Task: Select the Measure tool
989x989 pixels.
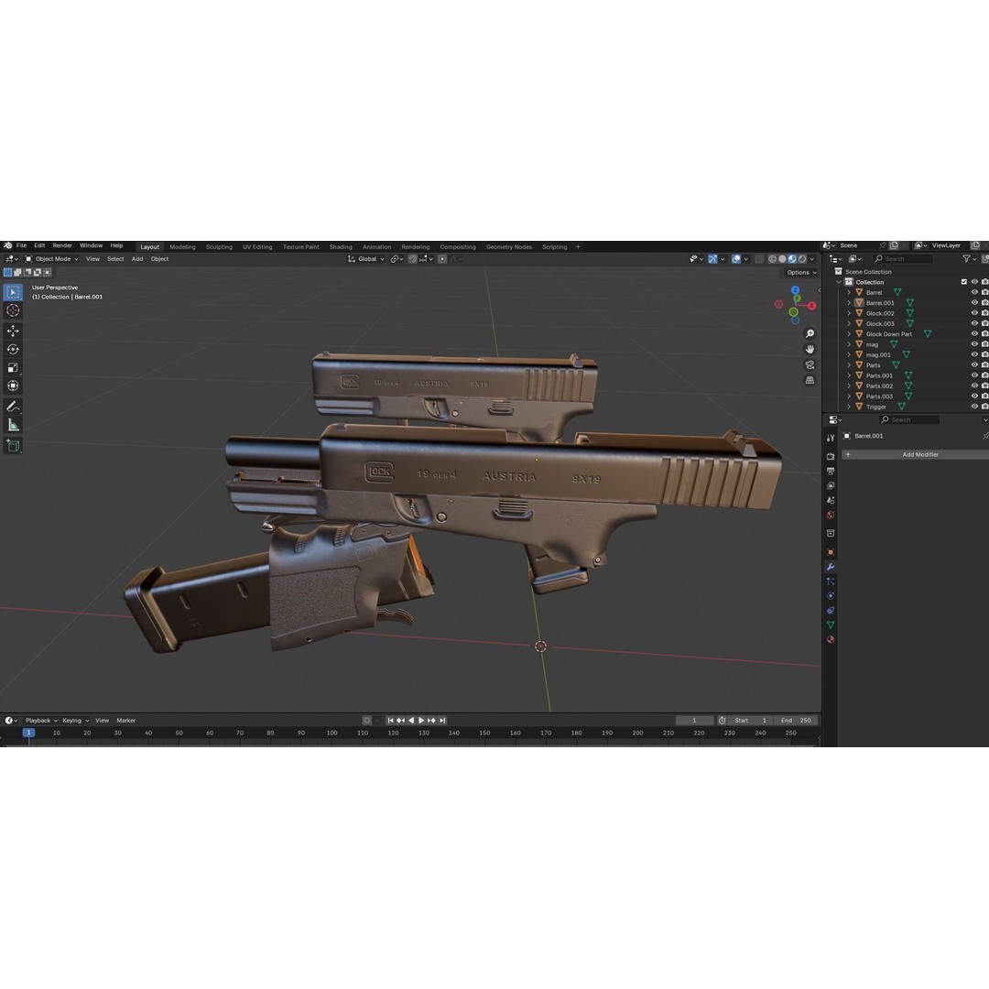Action: (13, 425)
